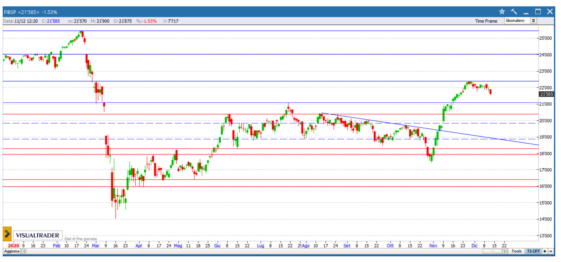The width and height of the screenshot is (561, 262).
Task: Click the Aggiorna button
Action: tap(12, 251)
